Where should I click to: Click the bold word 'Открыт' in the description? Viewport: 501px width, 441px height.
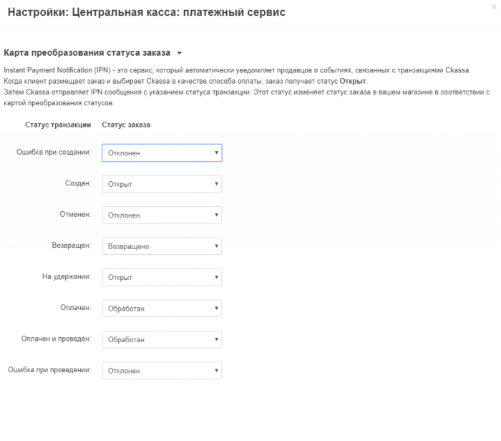tap(353, 81)
